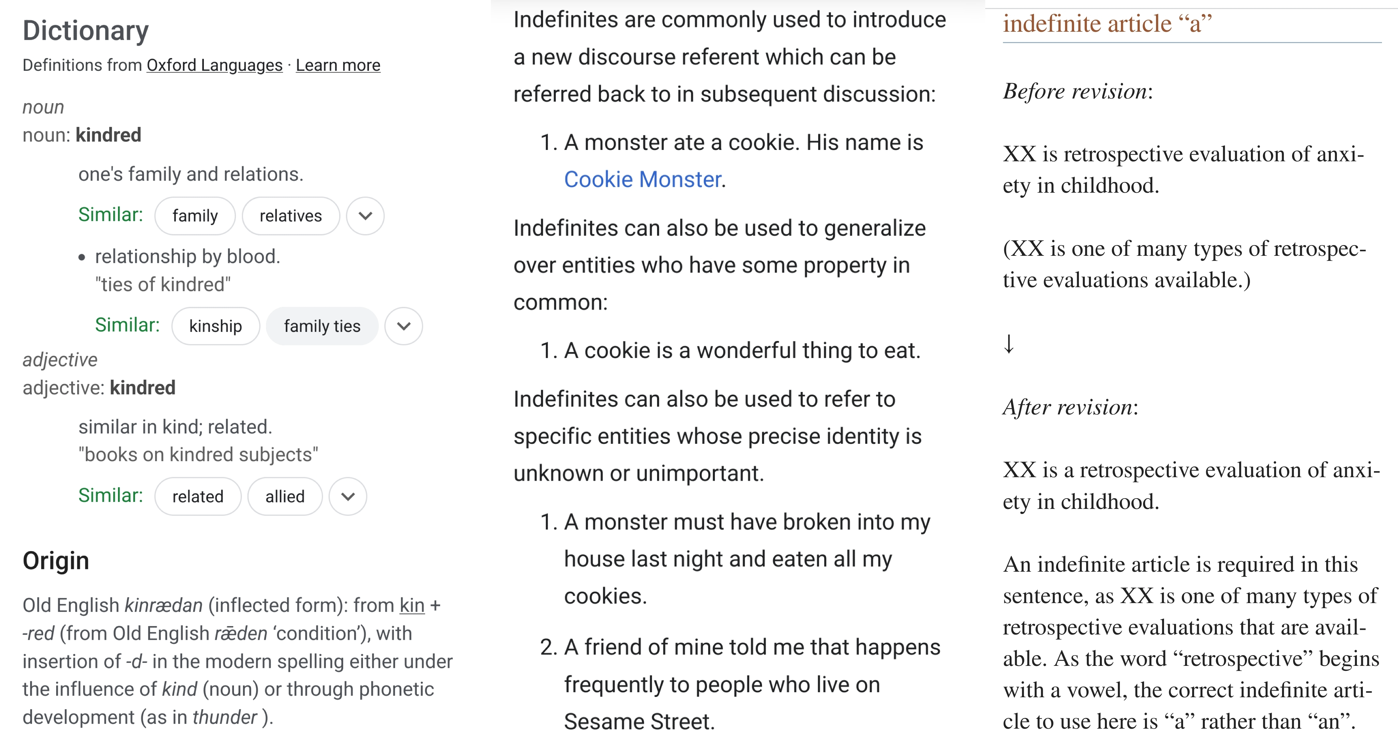Click the Dictionary heading
The image size is (1398, 744).
[86, 30]
